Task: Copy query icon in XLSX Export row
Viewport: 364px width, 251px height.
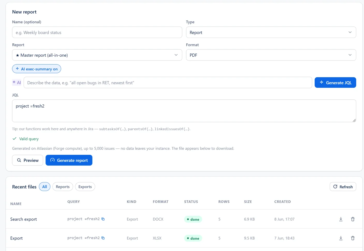Action: (x=103, y=238)
